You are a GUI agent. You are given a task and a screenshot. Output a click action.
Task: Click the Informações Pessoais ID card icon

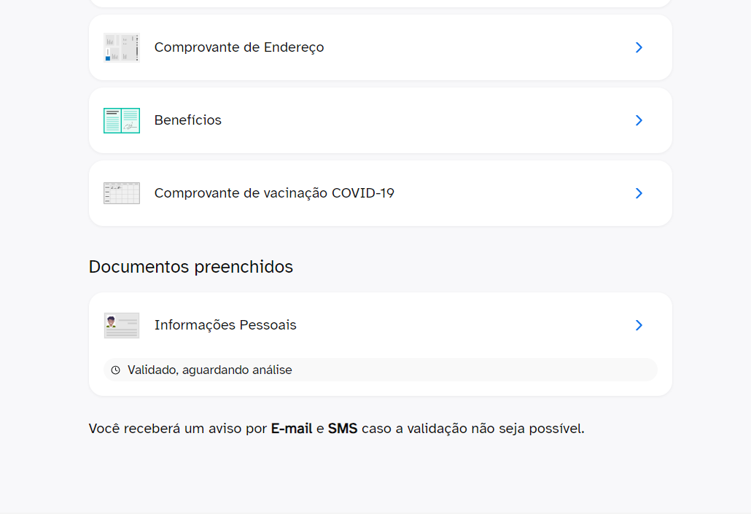click(121, 325)
